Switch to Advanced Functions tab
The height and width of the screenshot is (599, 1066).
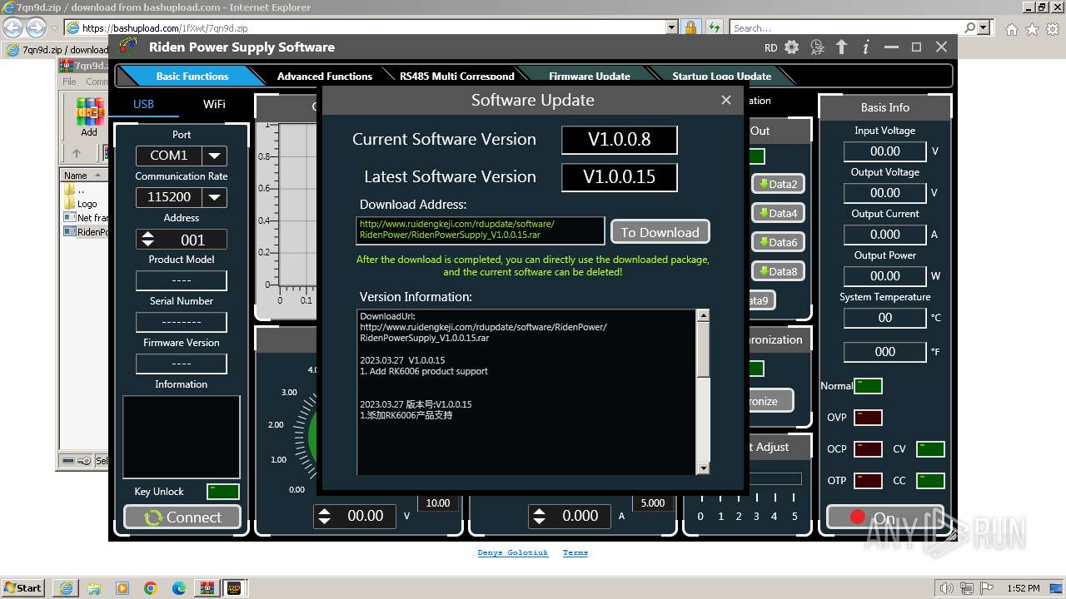pos(324,76)
